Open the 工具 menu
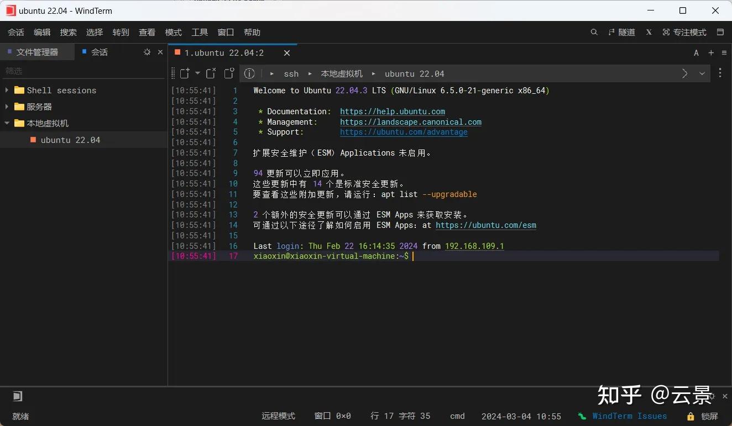The height and width of the screenshot is (426, 732). [200, 32]
